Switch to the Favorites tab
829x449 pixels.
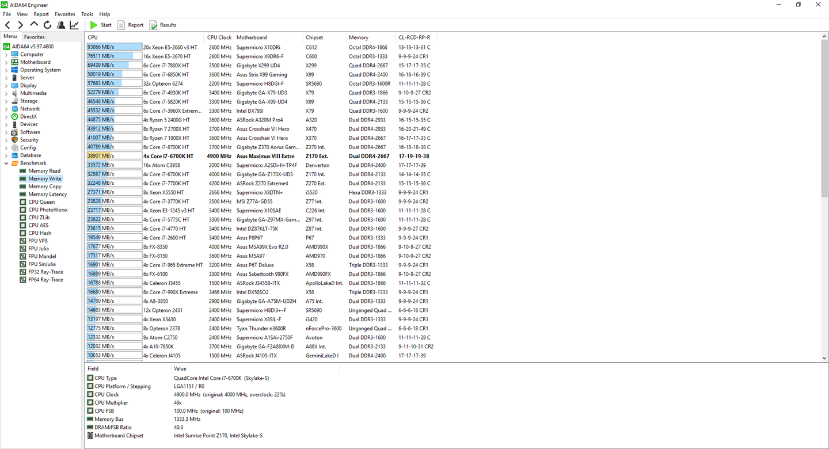click(35, 37)
